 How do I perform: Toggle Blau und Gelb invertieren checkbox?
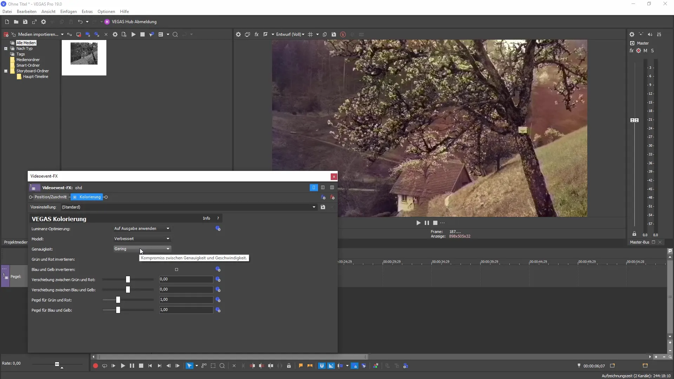pyautogui.click(x=177, y=270)
